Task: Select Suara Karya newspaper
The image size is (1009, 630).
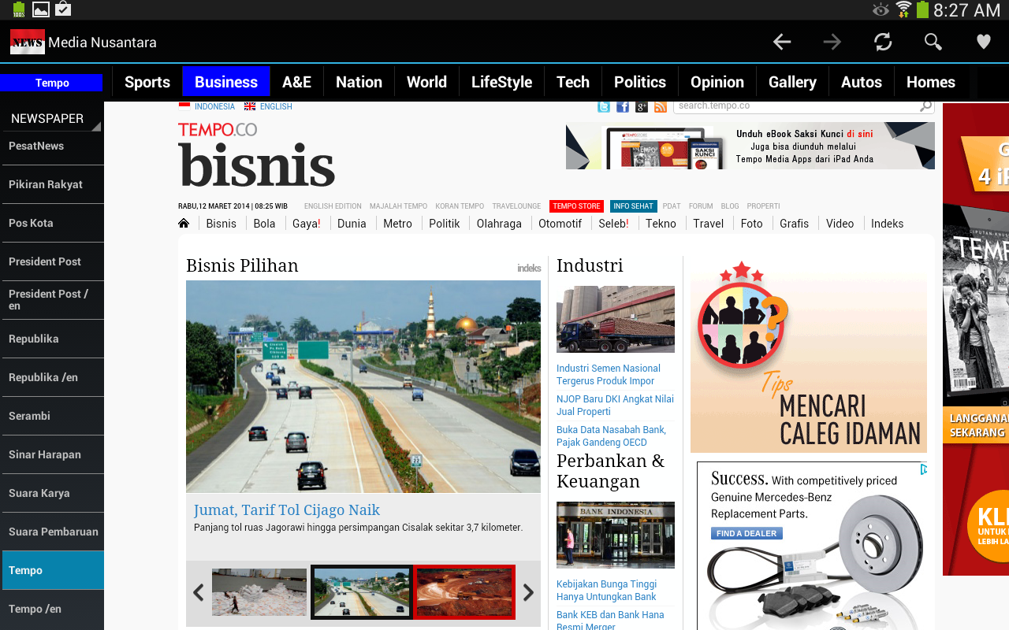Action: click(x=52, y=493)
